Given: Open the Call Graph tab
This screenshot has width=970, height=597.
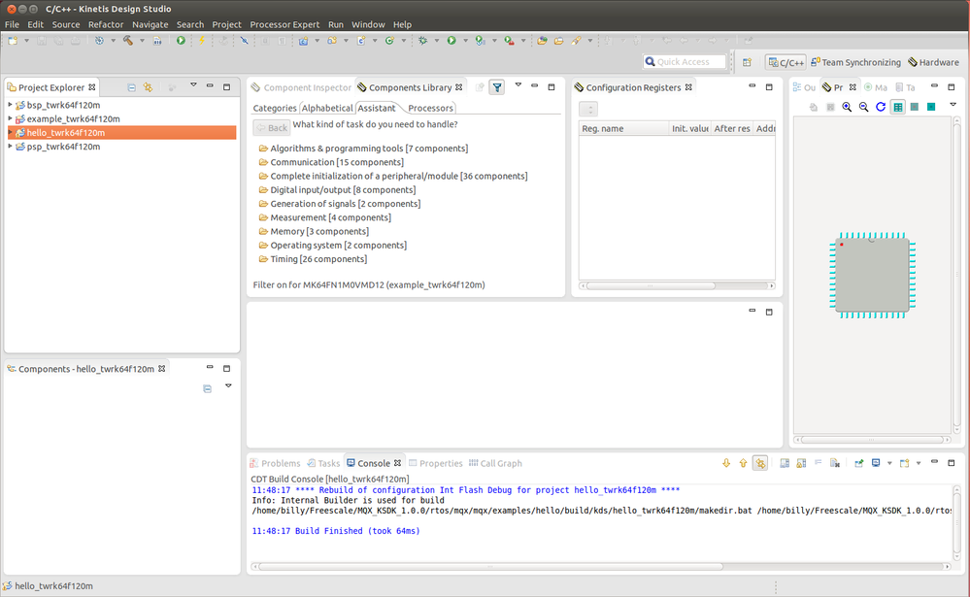Looking at the screenshot, I should 495,463.
